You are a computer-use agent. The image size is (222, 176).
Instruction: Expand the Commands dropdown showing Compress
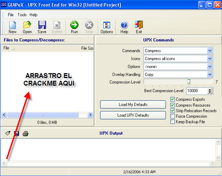pos(210,51)
